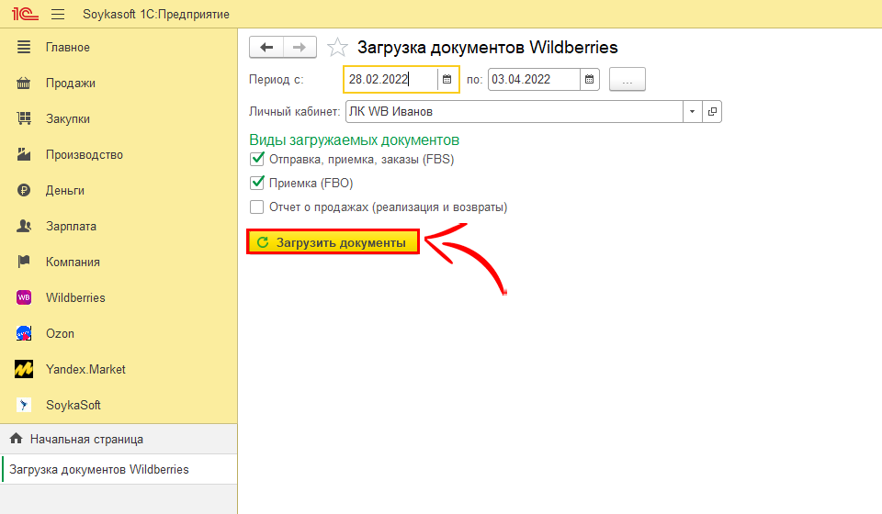882x514 pixels.
Task: Open the Деньги menu section
Action: [x=65, y=190]
